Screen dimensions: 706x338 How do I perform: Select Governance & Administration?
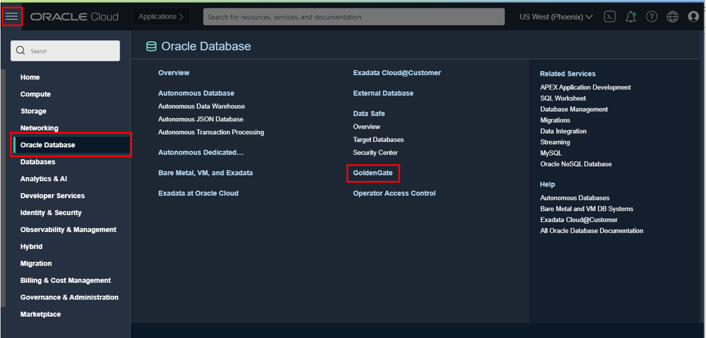pyautogui.click(x=70, y=297)
